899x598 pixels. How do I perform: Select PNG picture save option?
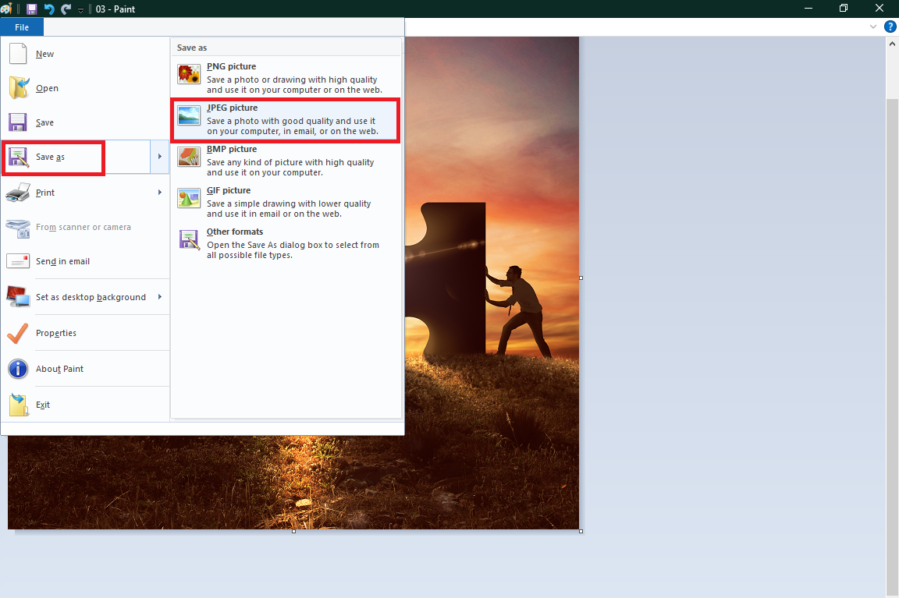286,78
